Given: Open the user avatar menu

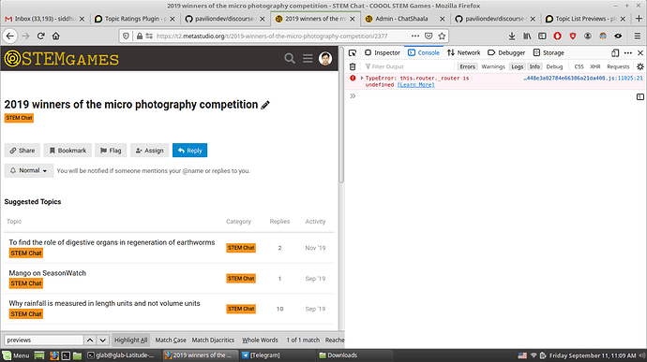Looking at the screenshot, I should coord(325,59).
